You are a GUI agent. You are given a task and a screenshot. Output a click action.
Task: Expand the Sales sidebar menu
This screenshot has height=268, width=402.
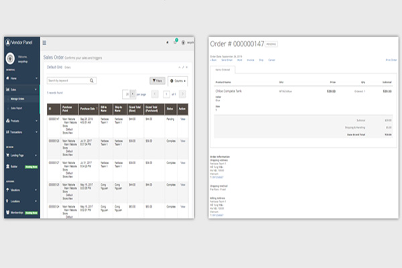click(x=20, y=88)
